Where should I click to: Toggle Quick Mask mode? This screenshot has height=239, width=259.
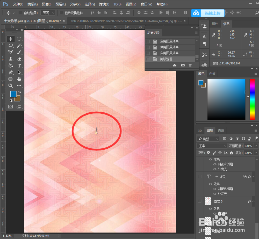(x=10, y=107)
